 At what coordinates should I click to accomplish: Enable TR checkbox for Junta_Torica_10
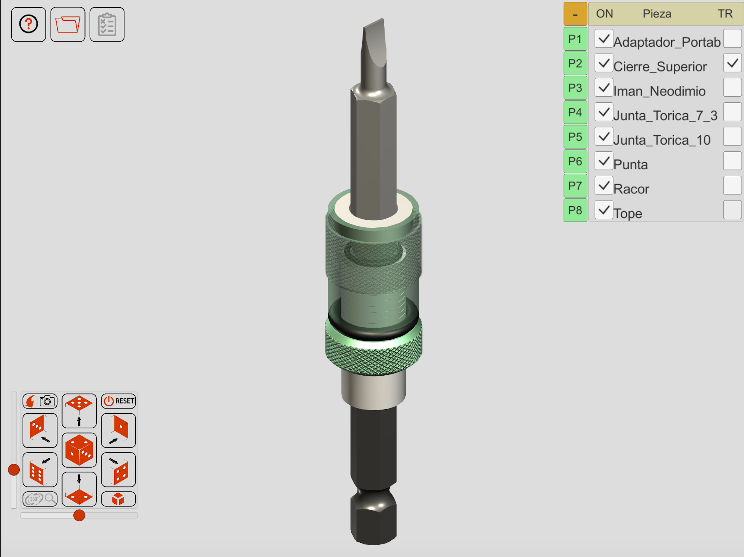pyautogui.click(x=732, y=137)
